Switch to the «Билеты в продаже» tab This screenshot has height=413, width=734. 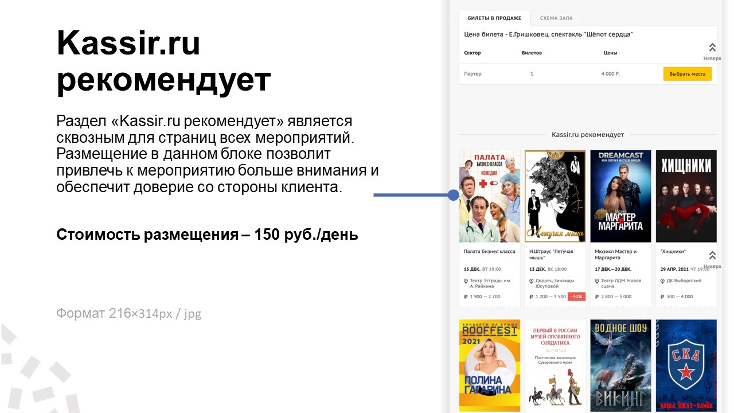(x=494, y=18)
